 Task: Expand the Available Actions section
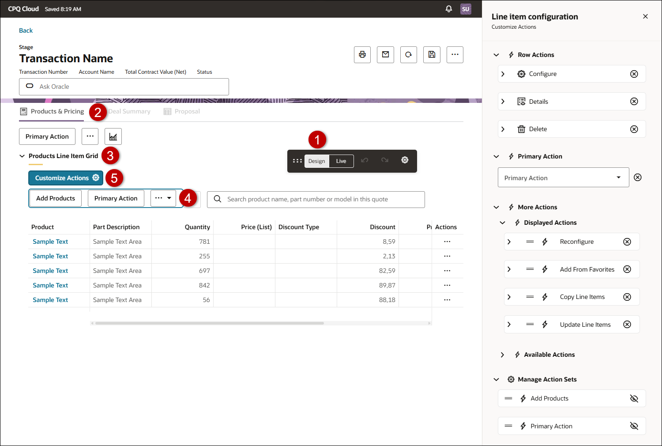(x=502, y=354)
